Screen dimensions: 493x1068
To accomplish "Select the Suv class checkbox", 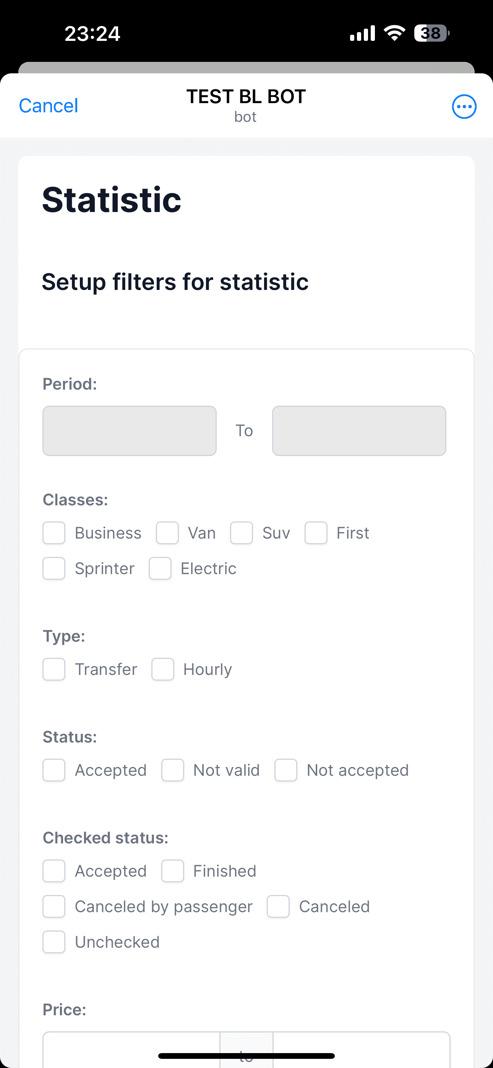I will pos(242,533).
